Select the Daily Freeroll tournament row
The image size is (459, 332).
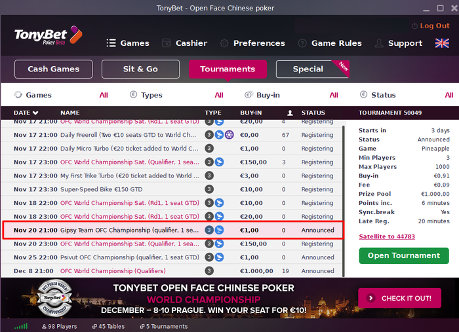click(172, 135)
